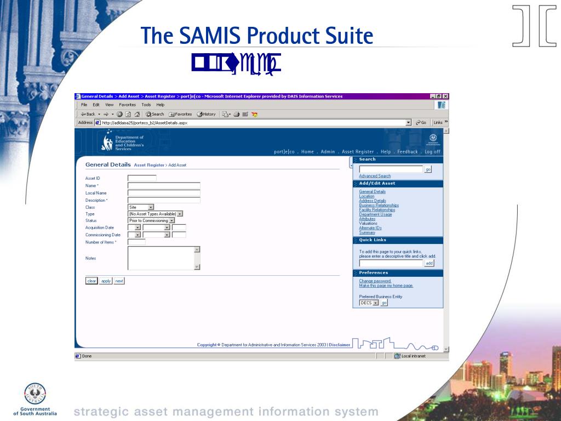Click the Mail toolbar icon
The image size is (561, 421).
point(226,114)
